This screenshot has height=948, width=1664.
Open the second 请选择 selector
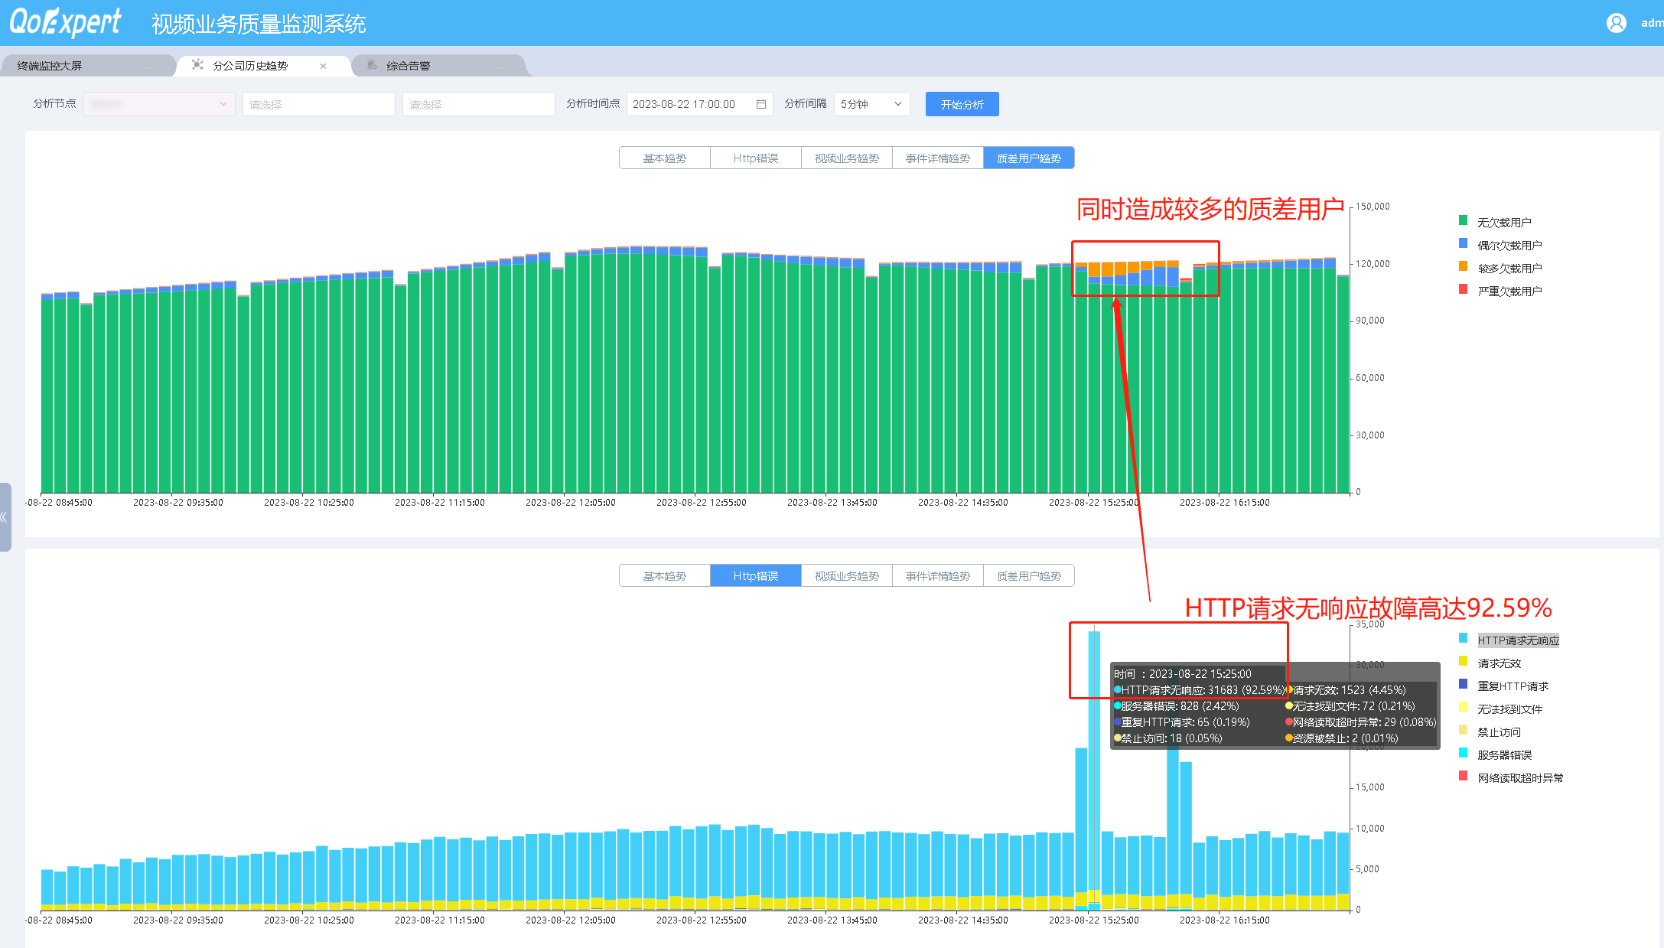point(478,104)
